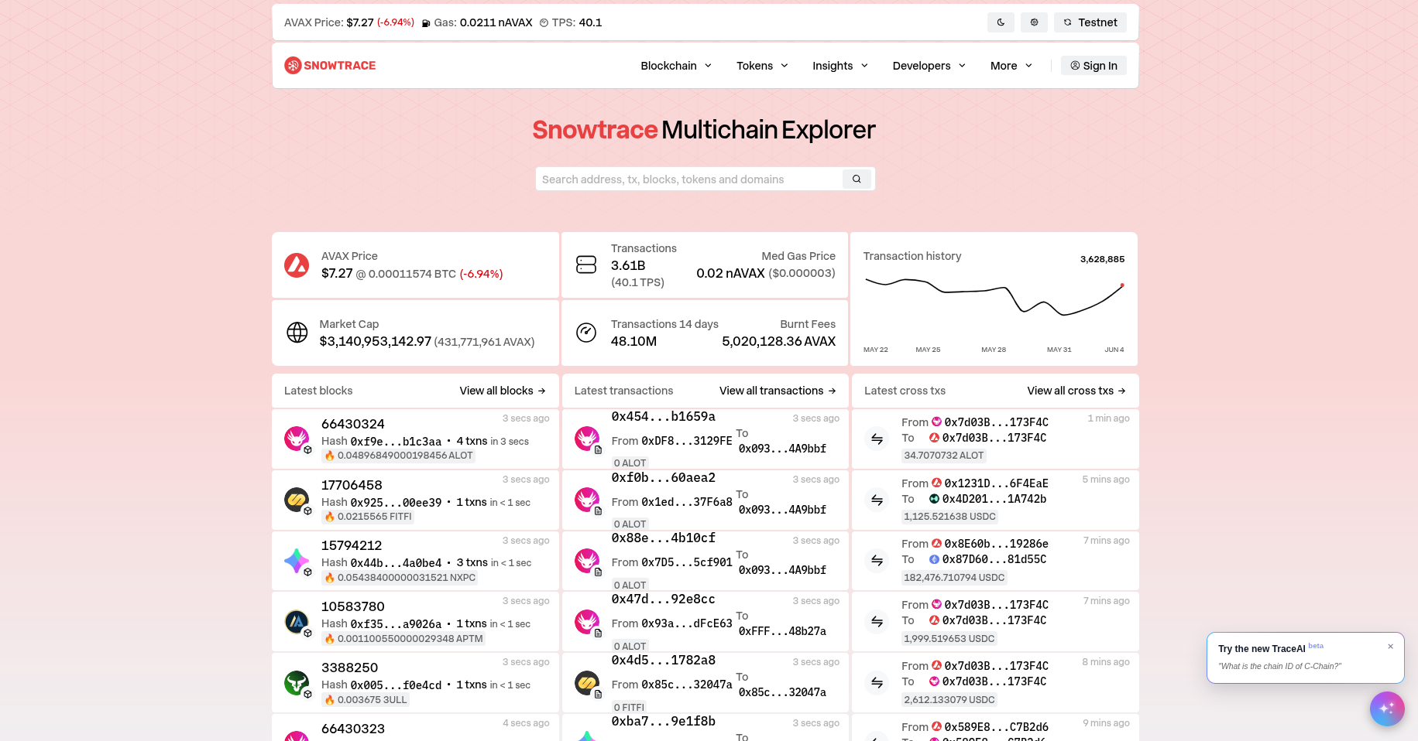Click the Burnt Fees 5,020,128.36 AVAX value
Viewport: 1418px width, 741px height.
778,341
